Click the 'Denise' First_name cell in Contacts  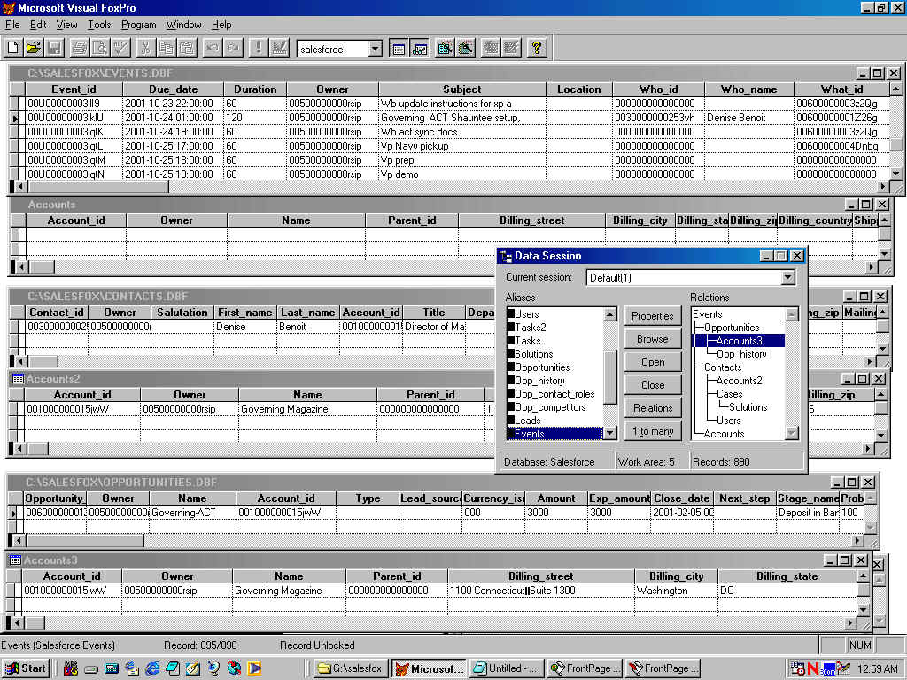[245, 327]
